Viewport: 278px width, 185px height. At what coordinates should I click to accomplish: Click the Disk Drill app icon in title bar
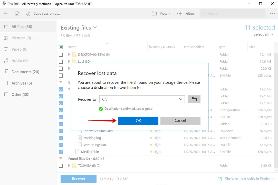click(4, 4)
